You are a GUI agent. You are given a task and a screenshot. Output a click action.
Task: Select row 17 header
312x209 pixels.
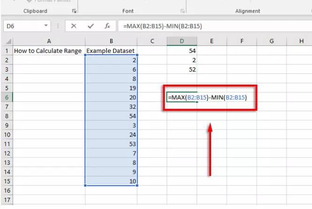[x=7, y=200]
